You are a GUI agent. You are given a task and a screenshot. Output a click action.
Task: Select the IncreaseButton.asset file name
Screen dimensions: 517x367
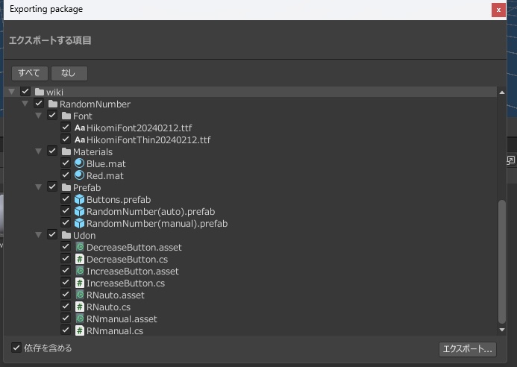pos(133,271)
